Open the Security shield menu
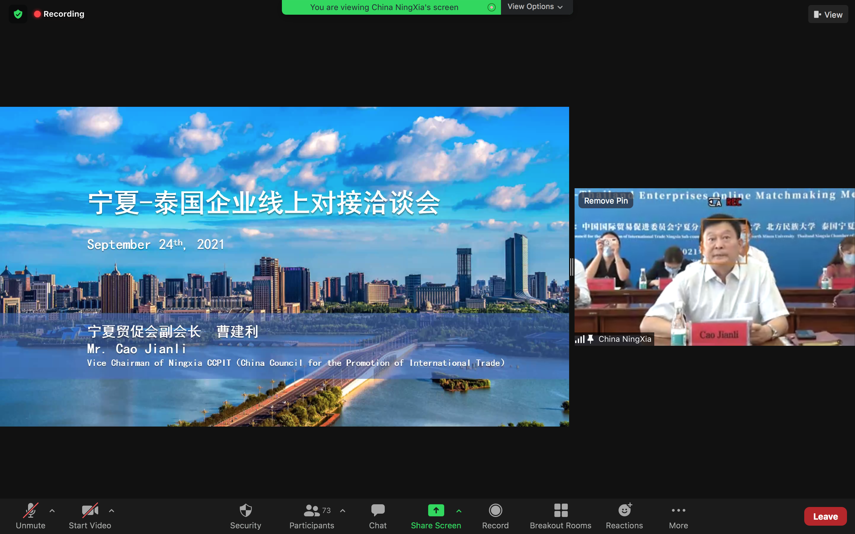This screenshot has height=534, width=855. pyautogui.click(x=245, y=516)
